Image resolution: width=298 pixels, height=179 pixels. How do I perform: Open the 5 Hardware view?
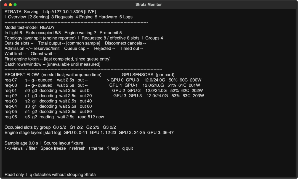106,17
